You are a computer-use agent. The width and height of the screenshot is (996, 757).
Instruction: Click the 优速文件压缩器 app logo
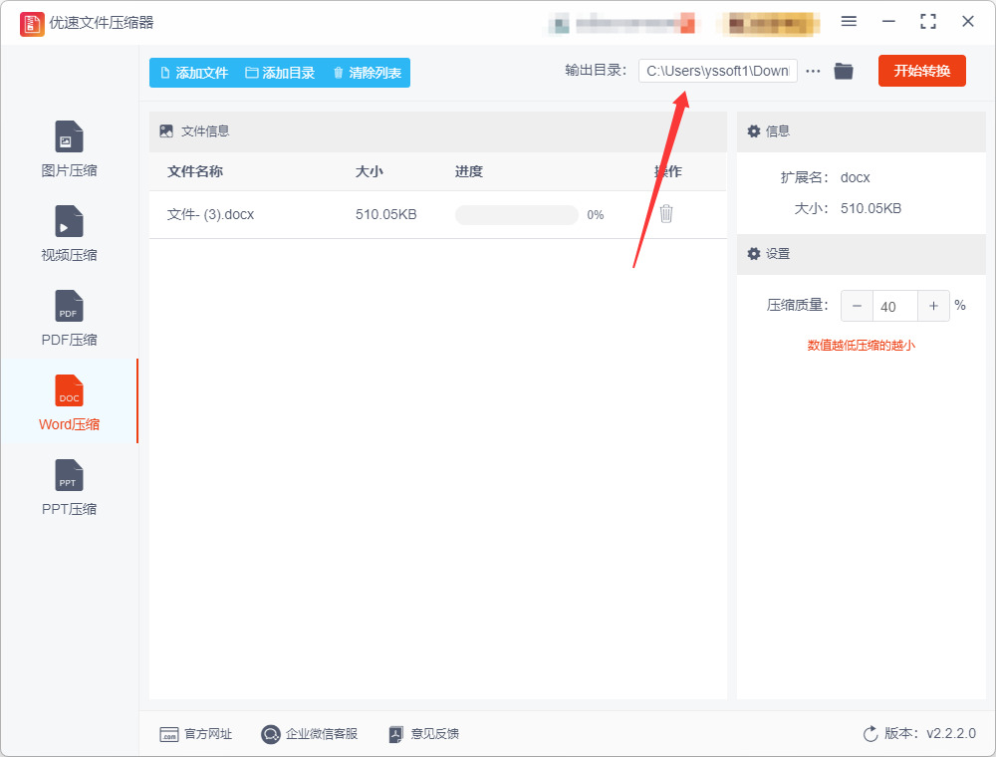point(32,24)
